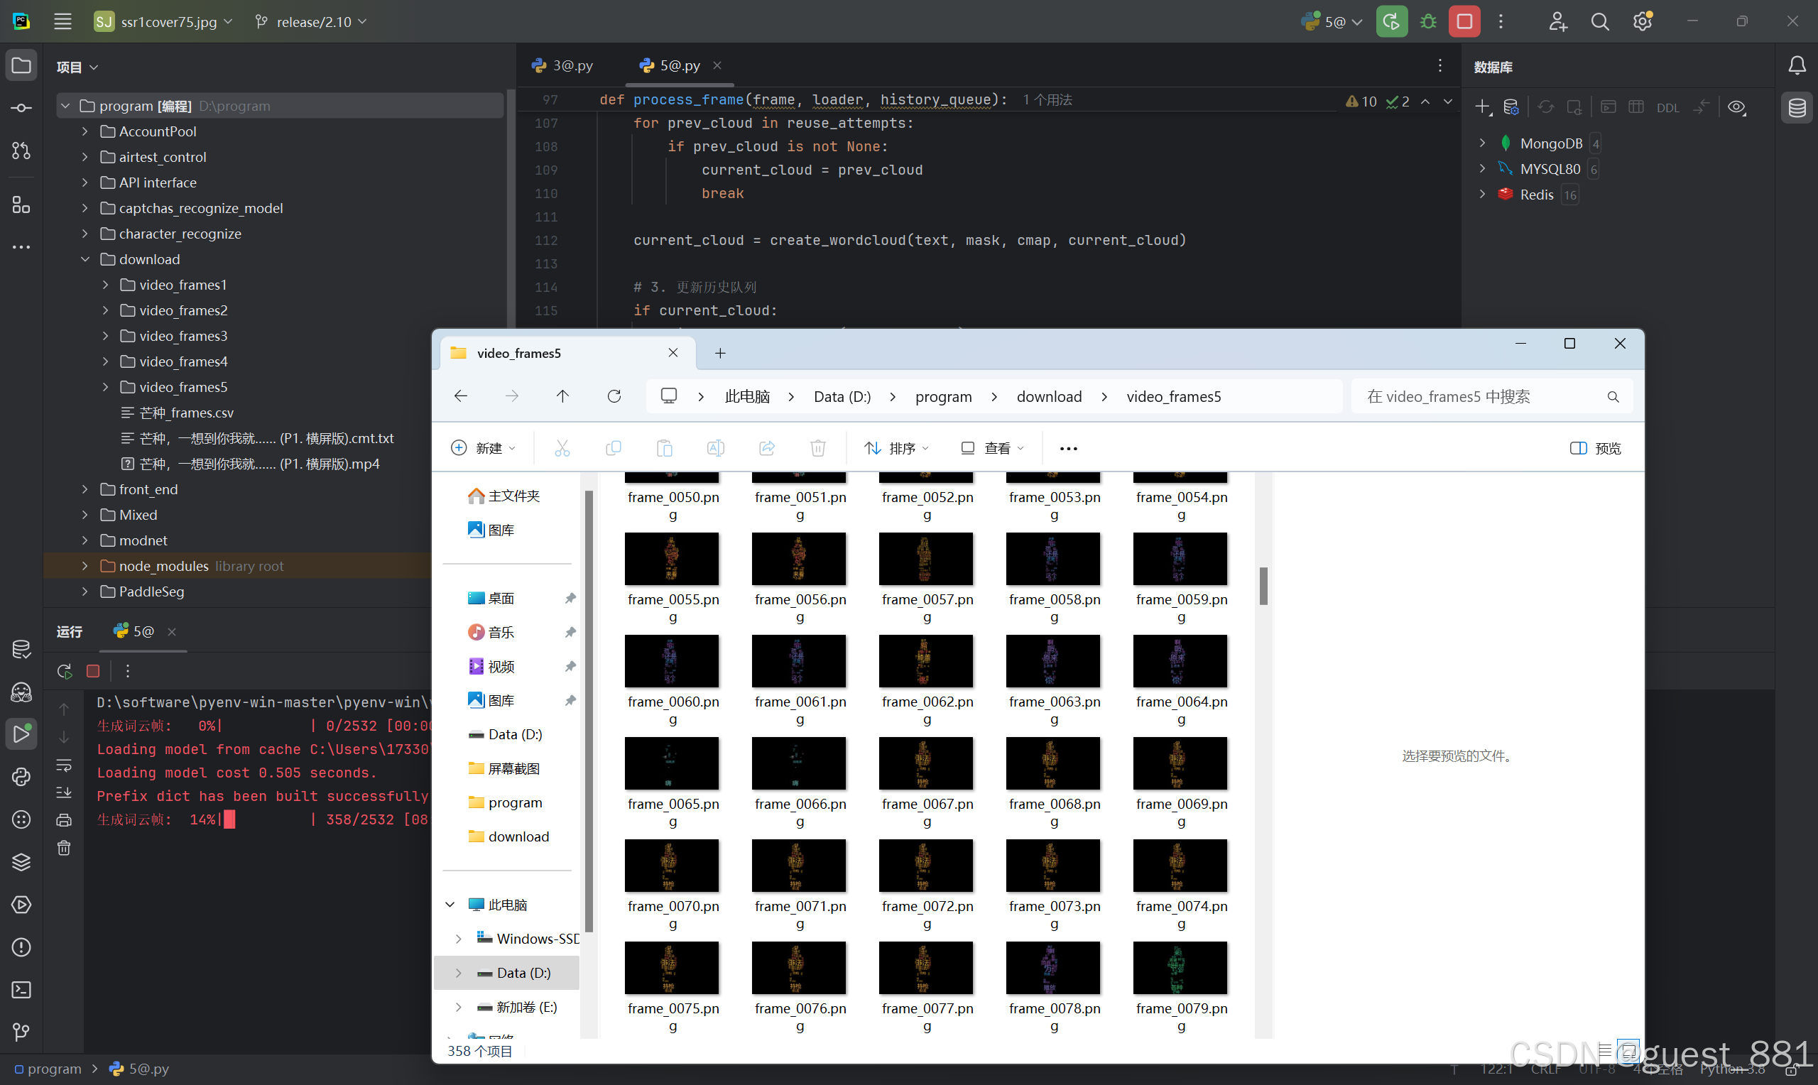
Task: Expand the video_frames5 folder in project tree
Action: point(105,387)
